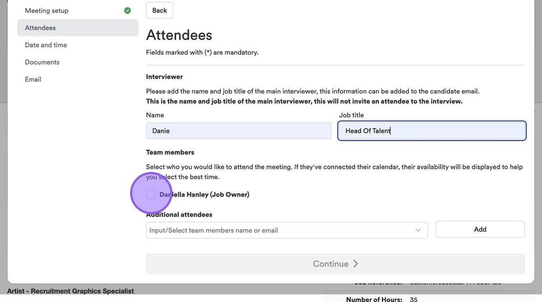The height and width of the screenshot is (302, 542).
Task: Select the Attendees step in sidebar
Action: pyautogui.click(x=40, y=28)
